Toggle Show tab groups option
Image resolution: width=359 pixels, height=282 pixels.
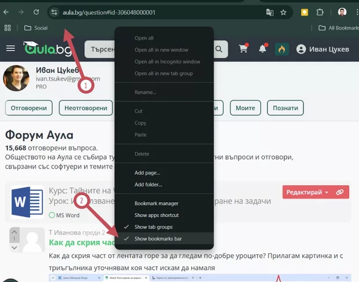click(164, 227)
